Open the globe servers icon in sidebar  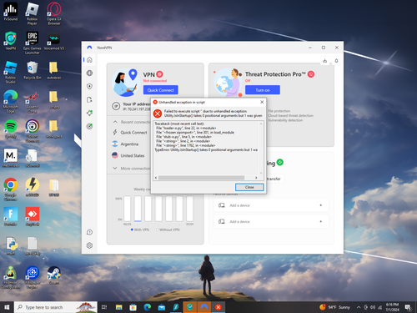[89, 73]
